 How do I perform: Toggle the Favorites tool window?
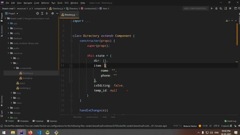(x=1, y=101)
